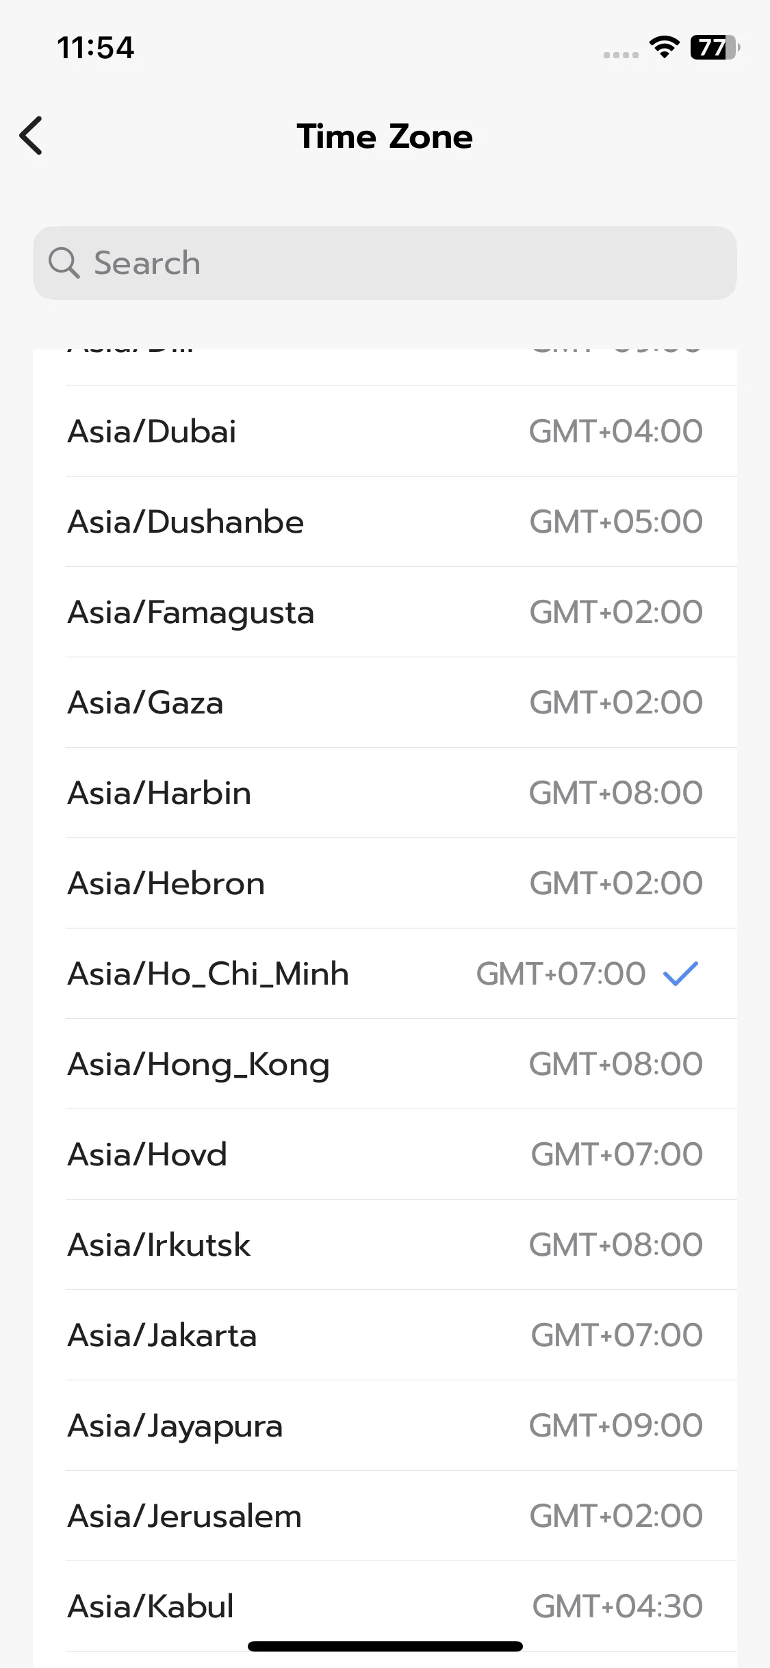
Task: Choose the Asia/Hebron entry
Action: pos(385,883)
